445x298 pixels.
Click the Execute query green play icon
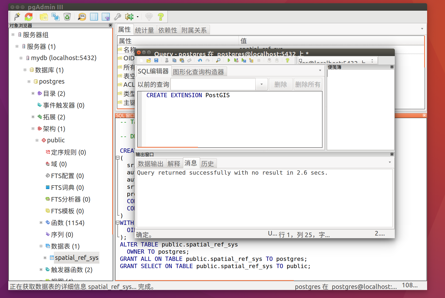(229, 60)
